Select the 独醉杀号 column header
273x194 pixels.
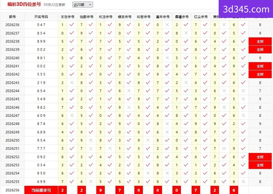87,17
